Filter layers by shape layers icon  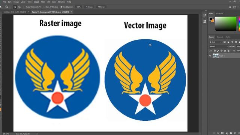236,42
